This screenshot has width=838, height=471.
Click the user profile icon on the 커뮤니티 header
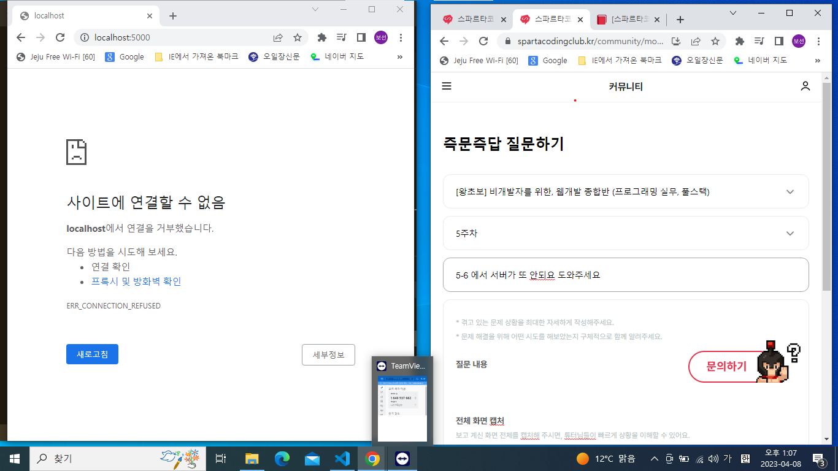805,86
